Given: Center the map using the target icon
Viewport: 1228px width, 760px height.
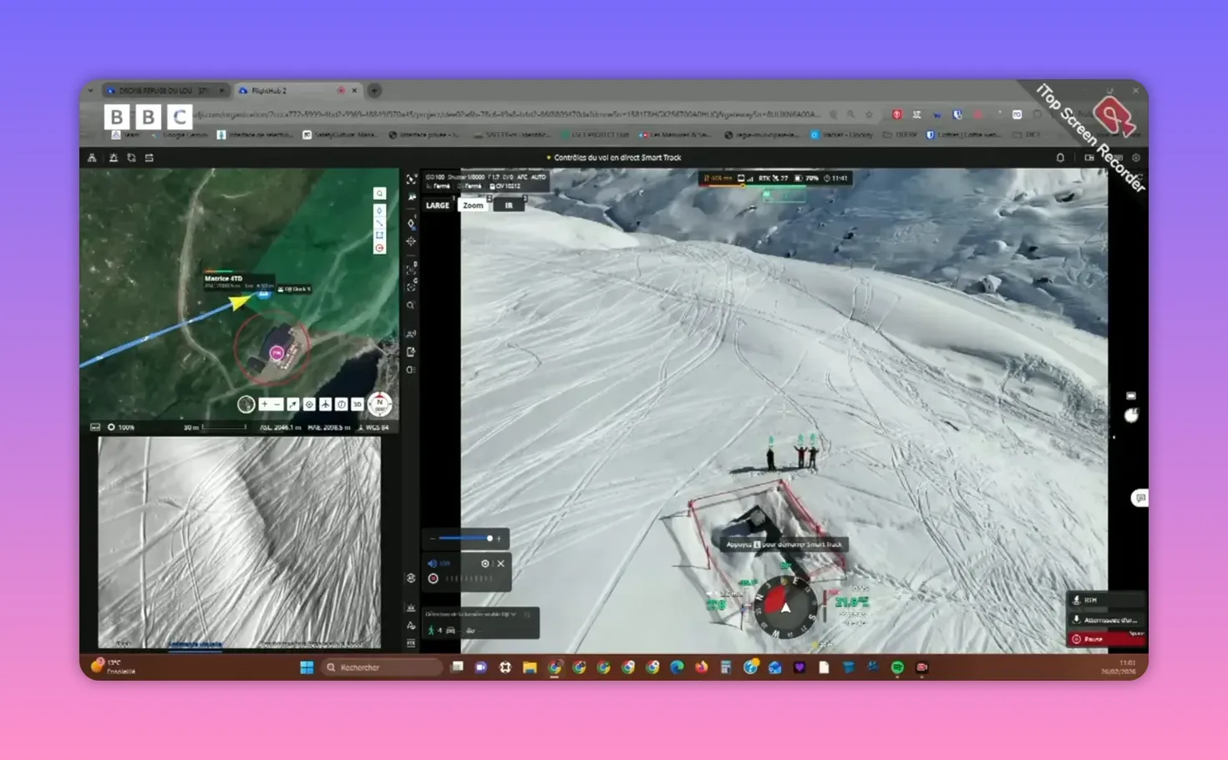Looking at the screenshot, I should (x=309, y=403).
